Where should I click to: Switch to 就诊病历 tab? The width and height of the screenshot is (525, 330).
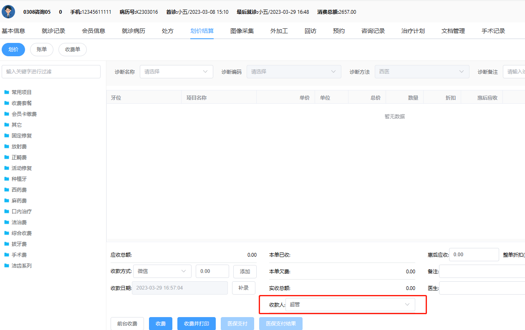tap(134, 31)
